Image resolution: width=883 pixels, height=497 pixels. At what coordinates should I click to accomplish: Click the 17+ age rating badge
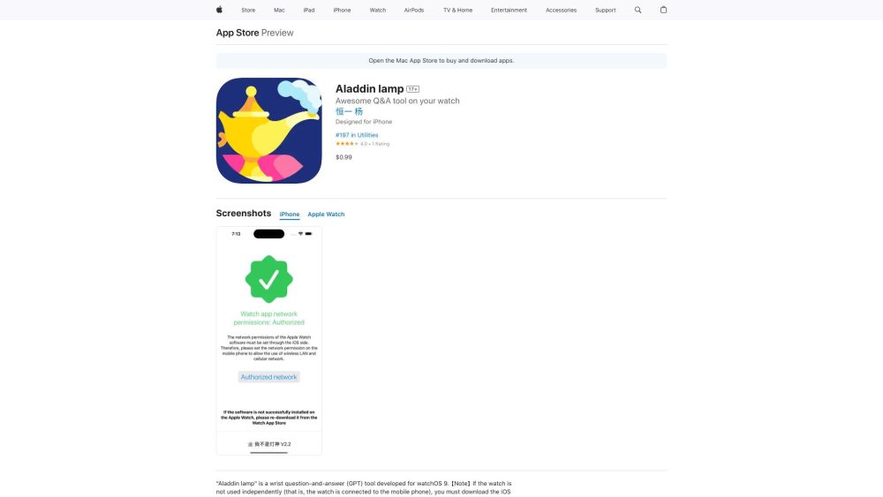(412, 89)
